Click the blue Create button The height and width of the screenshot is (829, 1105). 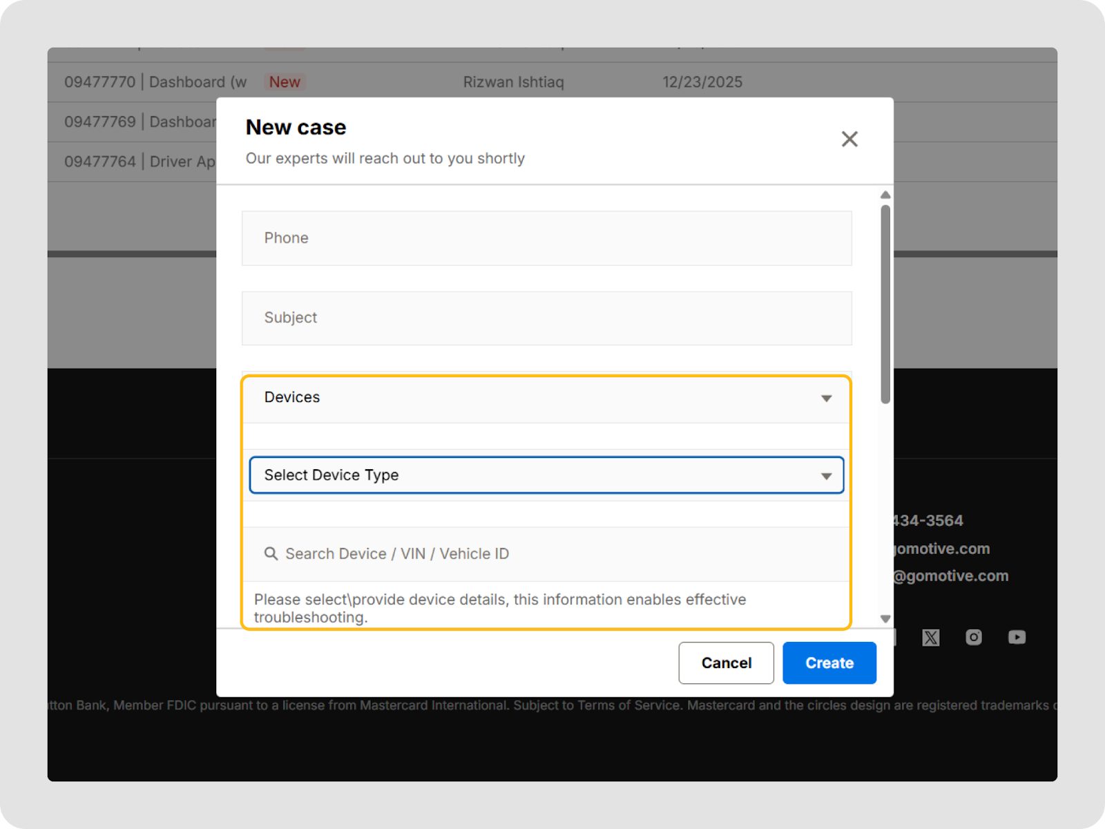click(829, 663)
